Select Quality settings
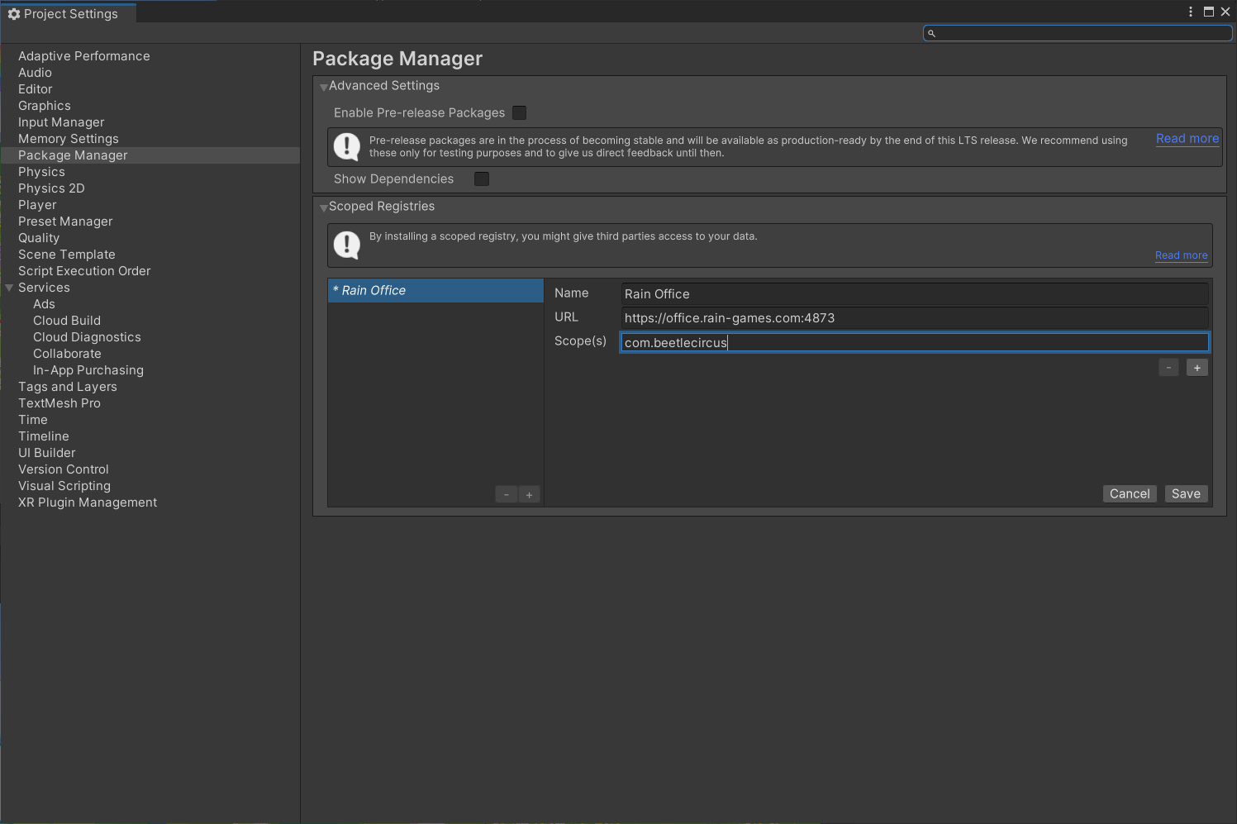This screenshot has width=1237, height=824. (x=39, y=238)
